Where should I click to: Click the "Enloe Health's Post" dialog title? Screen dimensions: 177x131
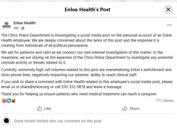(88, 10)
